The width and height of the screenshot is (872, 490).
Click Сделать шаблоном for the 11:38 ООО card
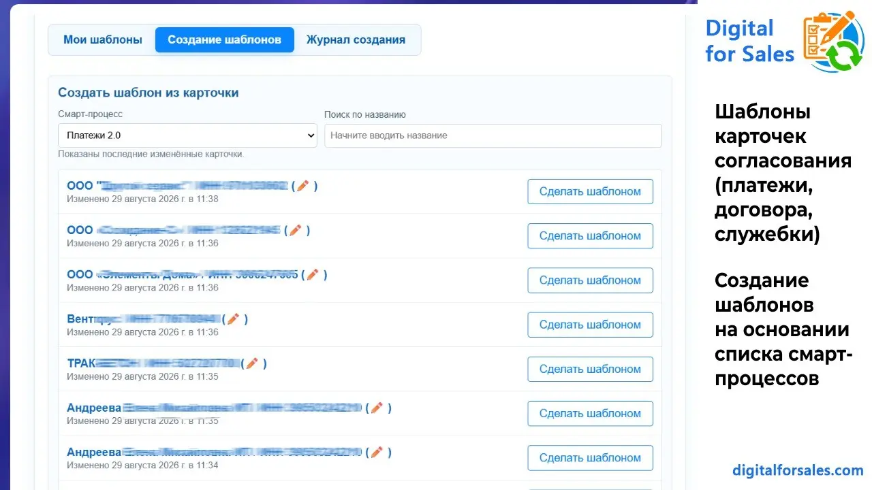(x=590, y=191)
